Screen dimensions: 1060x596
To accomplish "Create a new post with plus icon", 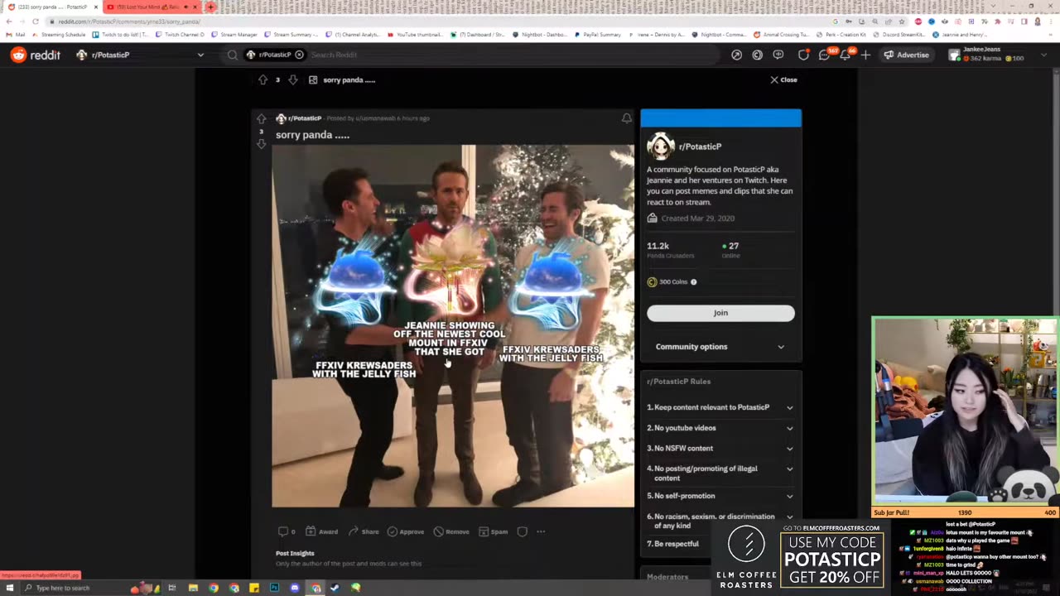I will pos(865,55).
